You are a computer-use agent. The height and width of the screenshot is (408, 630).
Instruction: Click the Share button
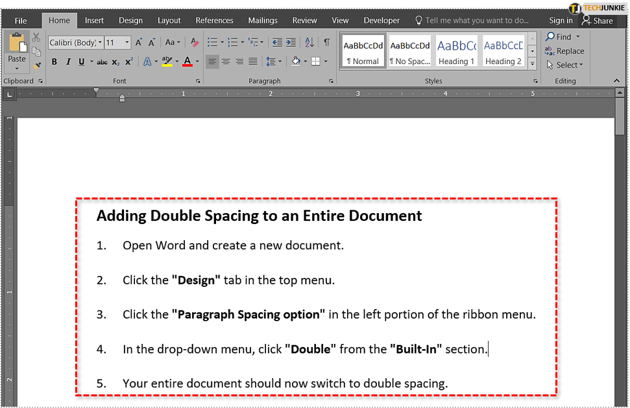(598, 21)
